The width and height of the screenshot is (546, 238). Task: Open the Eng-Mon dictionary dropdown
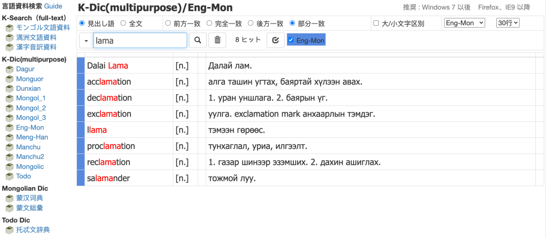(x=464, y=23)
